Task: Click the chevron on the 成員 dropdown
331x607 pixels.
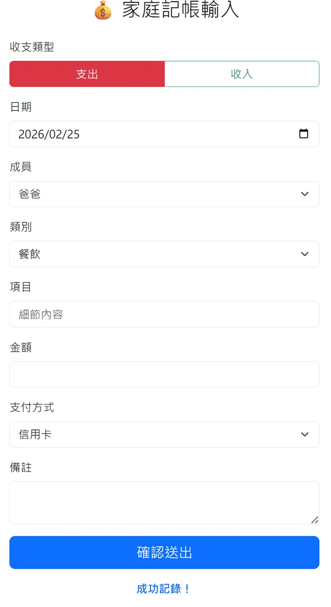Action: (x=305, y=194)
